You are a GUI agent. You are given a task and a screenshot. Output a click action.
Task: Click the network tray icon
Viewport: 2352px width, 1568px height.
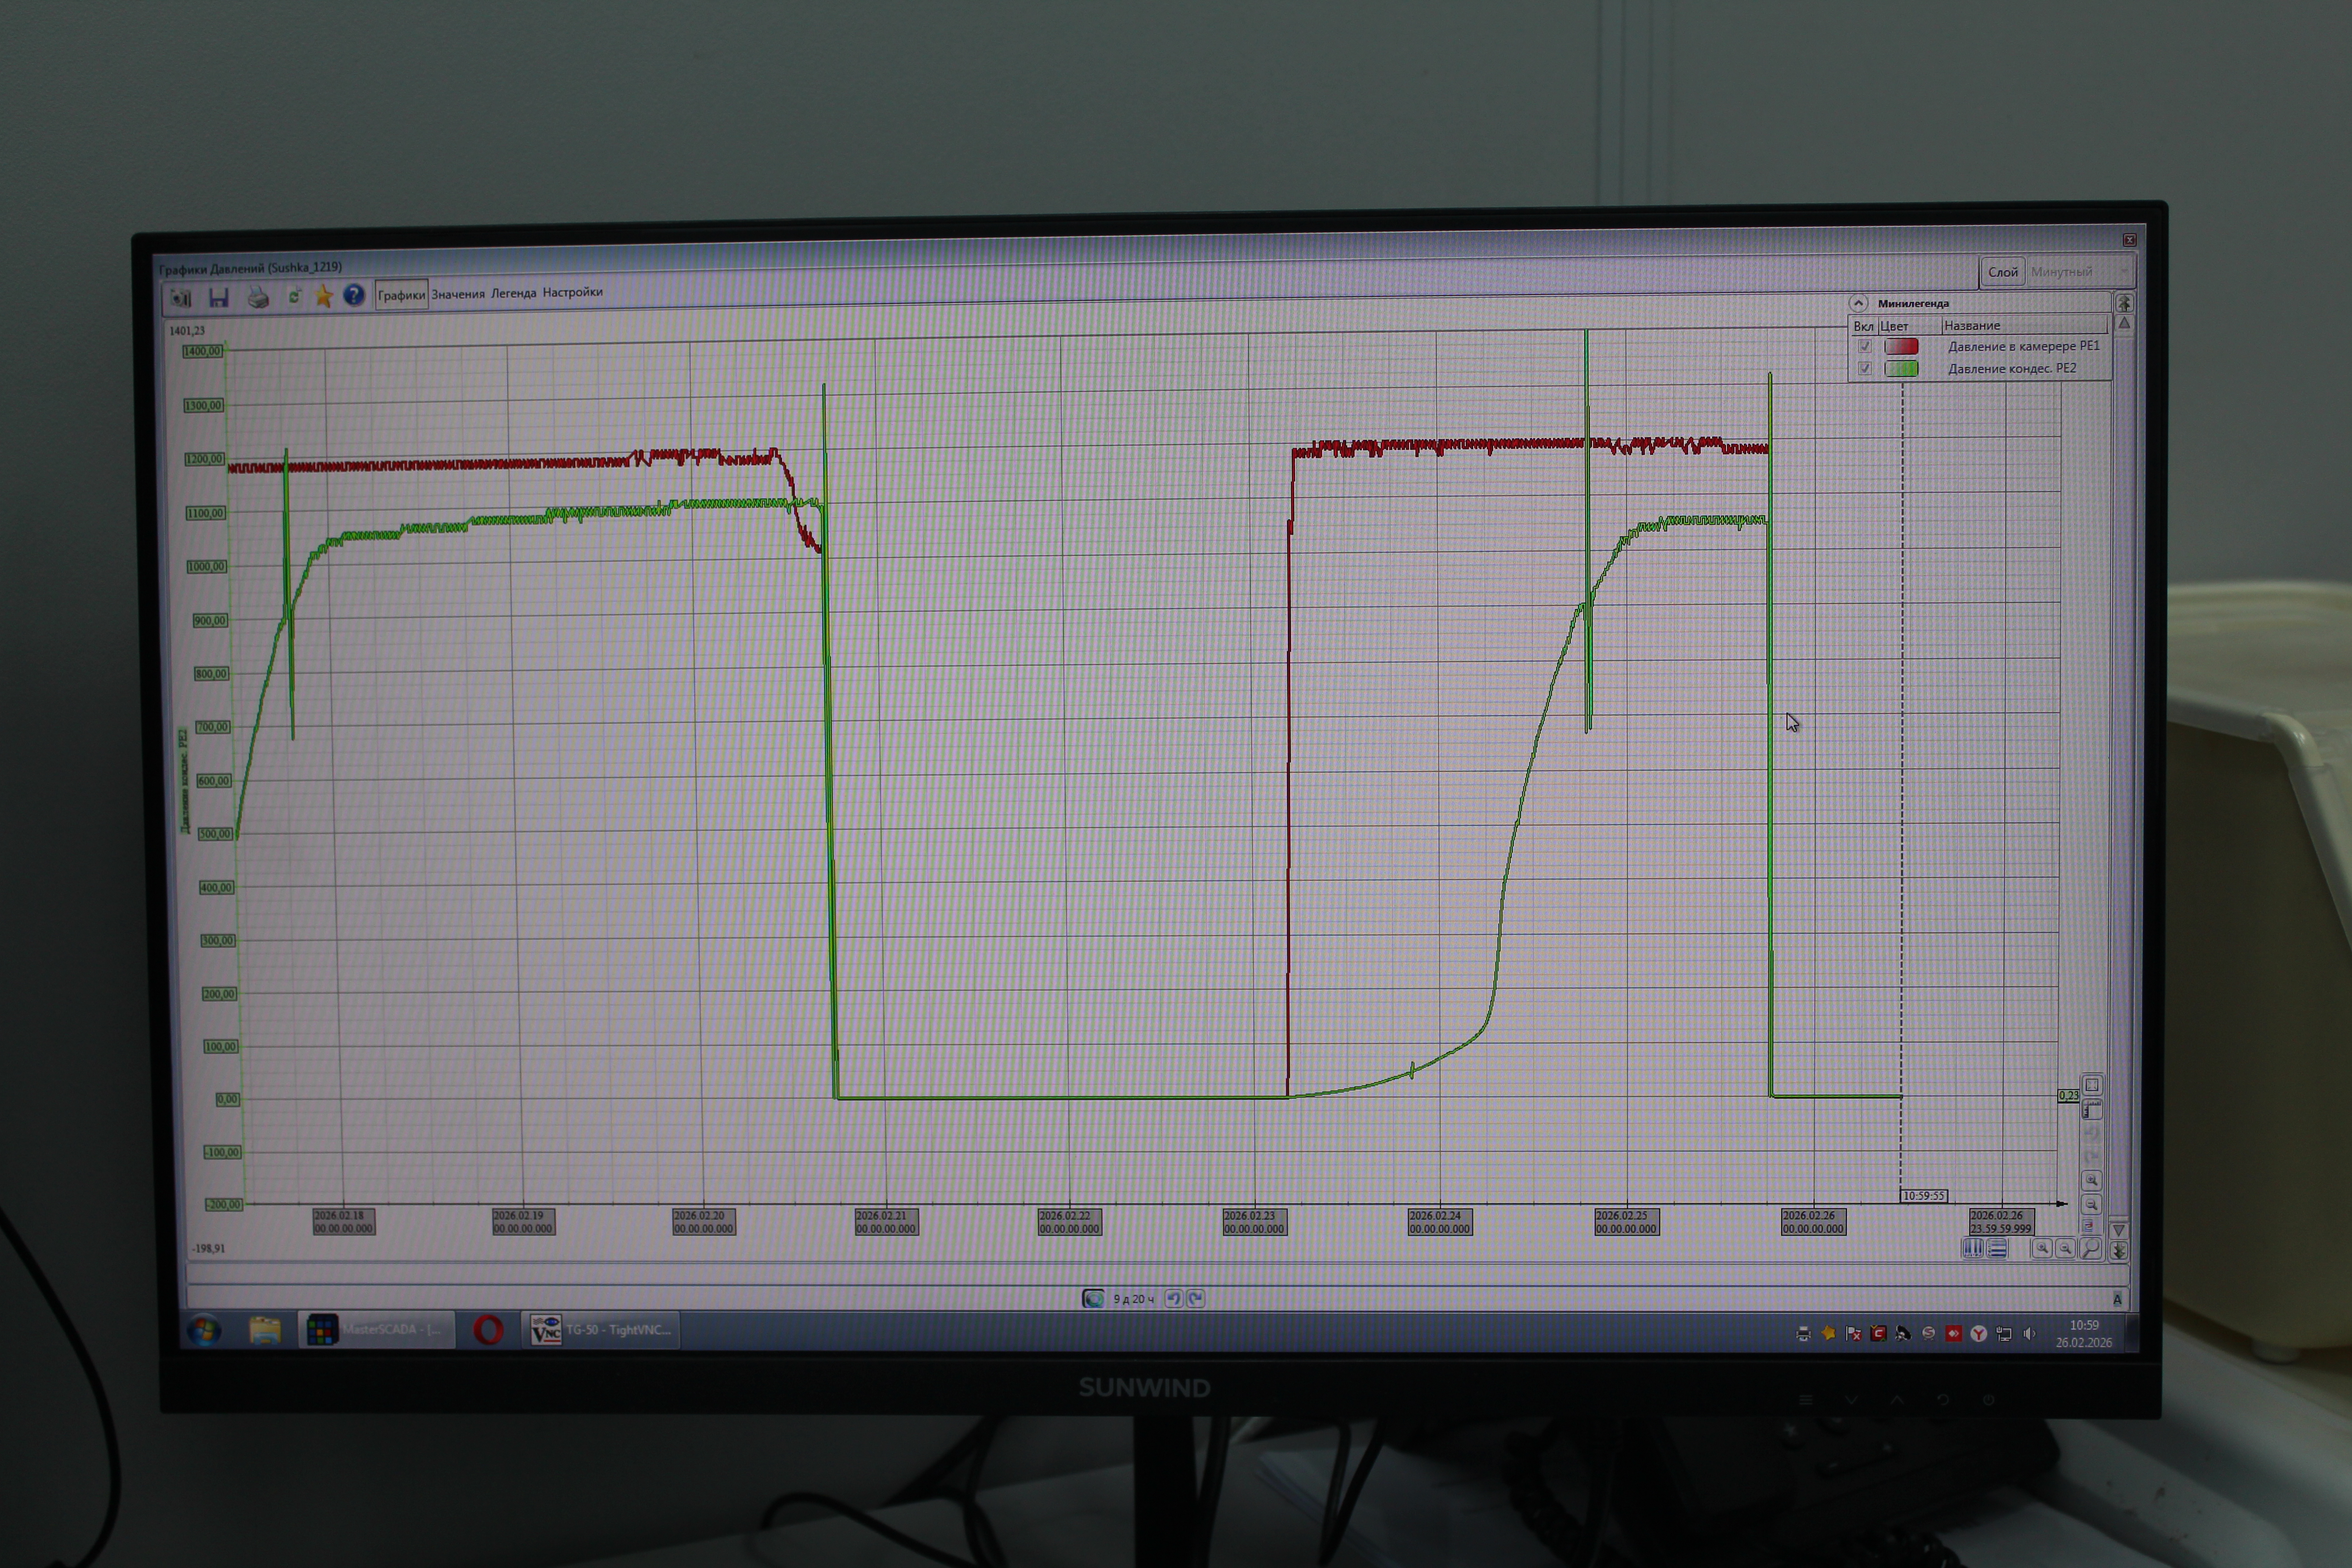(x=2004, y=1334)
